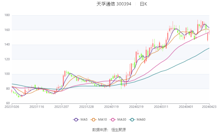
Task: Click the 140 price axis label
Action: click(x=7, y=45)
